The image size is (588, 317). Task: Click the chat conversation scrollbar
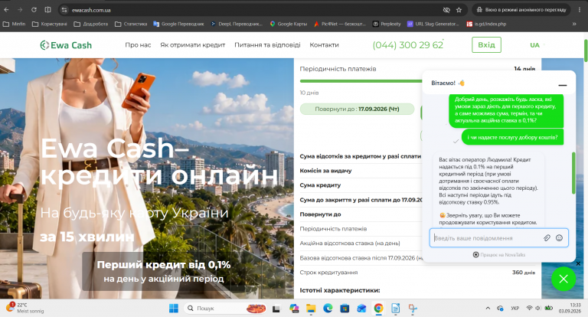[573, 173]
